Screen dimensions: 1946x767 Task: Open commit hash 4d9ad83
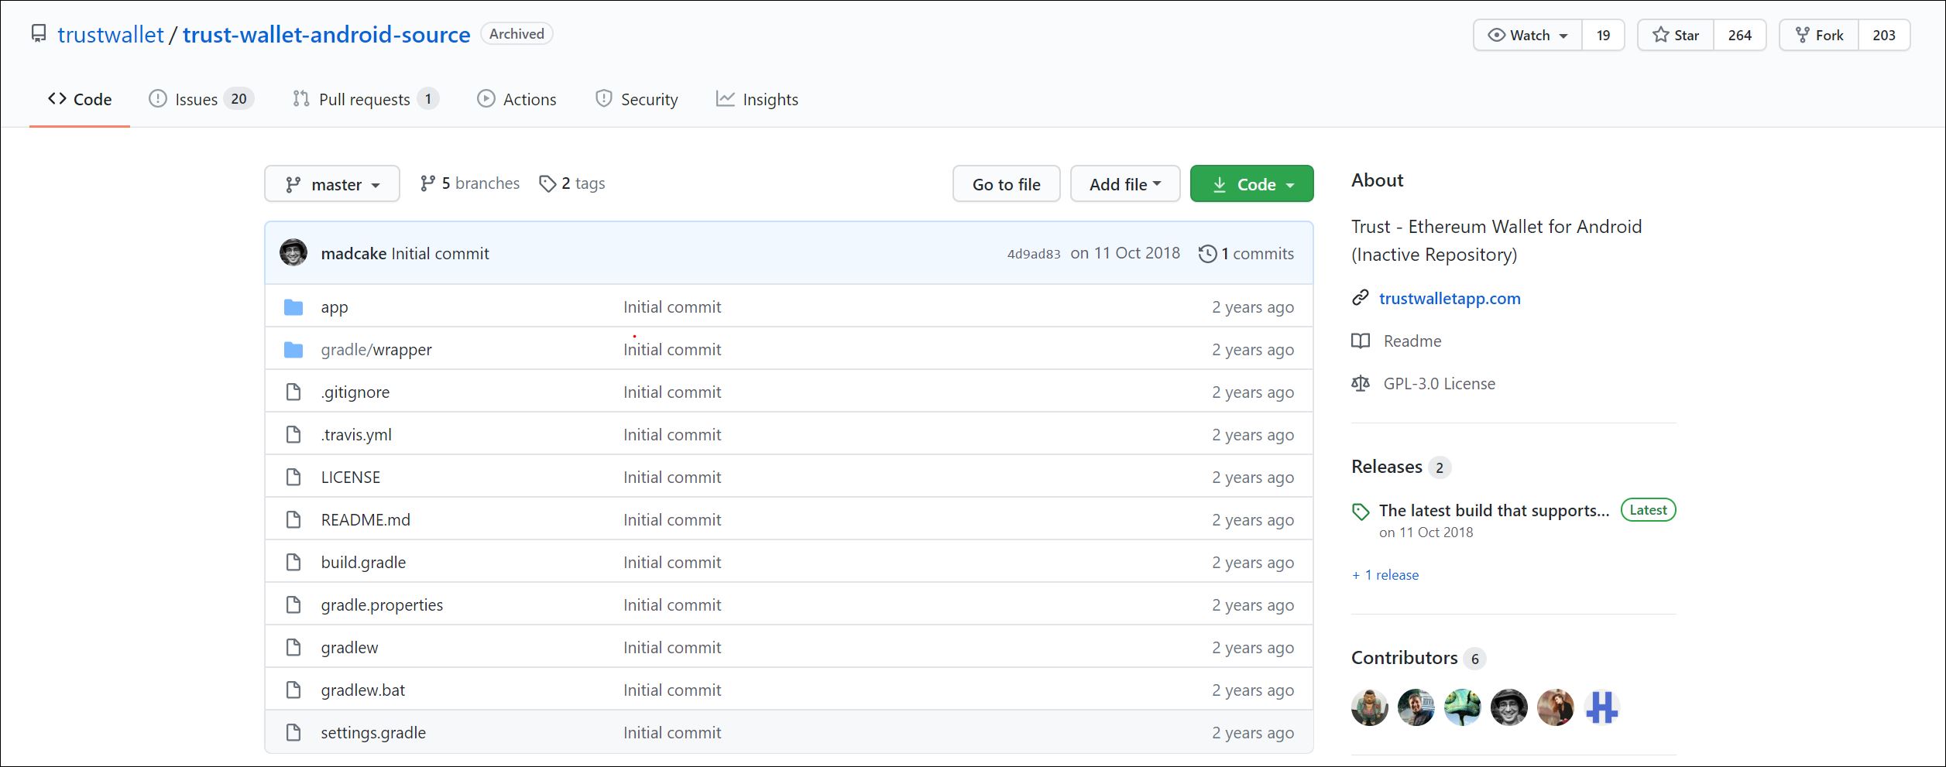pyautogui.click(x=1034, y=254)
